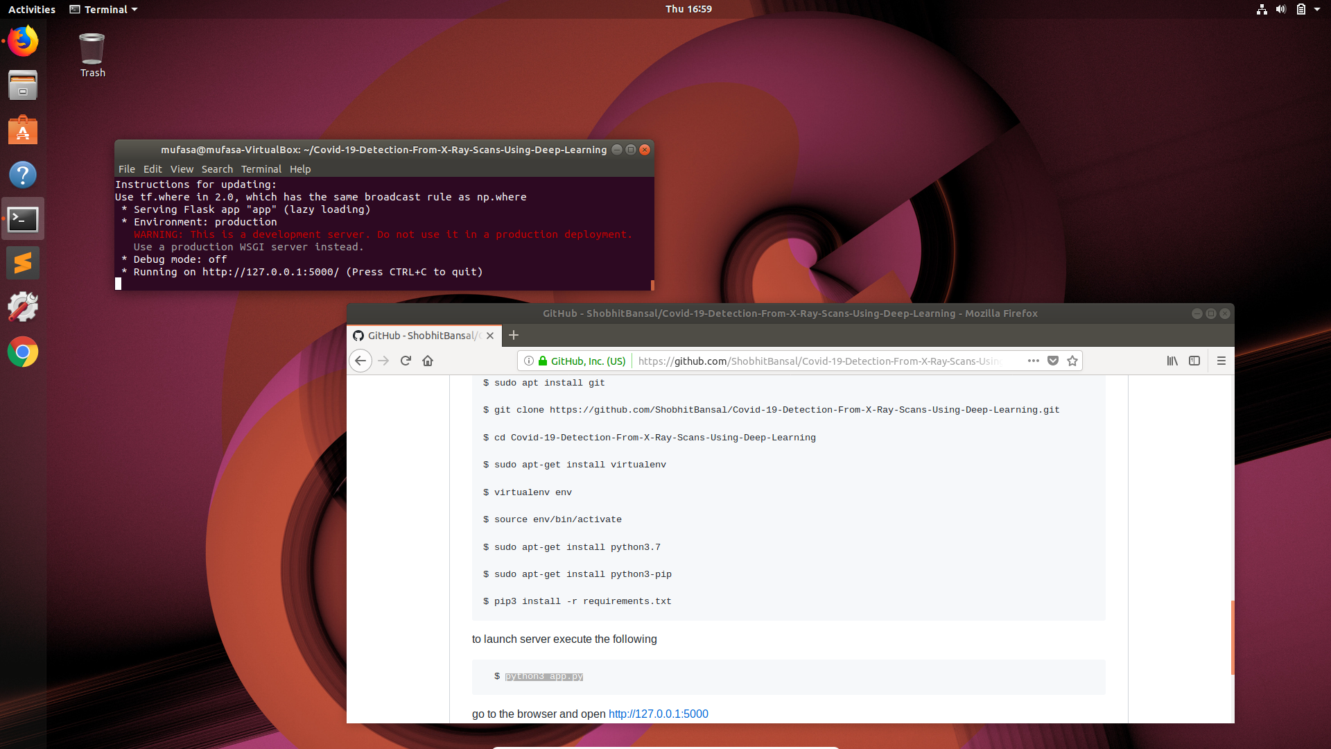Open the terminal's Edit menu
The height and width of the screenshot is (749, 1331).
click(x=153, y=169)
